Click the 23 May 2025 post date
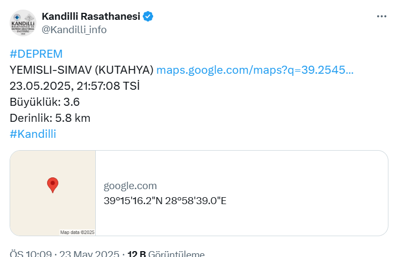Viewport: 397px width, 257px height. (89, 254)
